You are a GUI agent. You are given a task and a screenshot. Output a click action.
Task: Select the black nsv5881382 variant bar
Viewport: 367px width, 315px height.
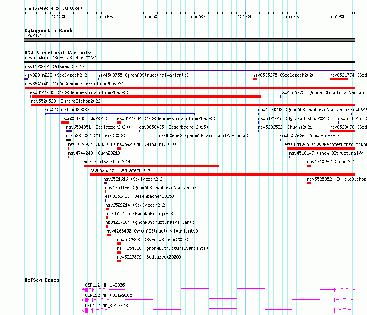[69, 140]
